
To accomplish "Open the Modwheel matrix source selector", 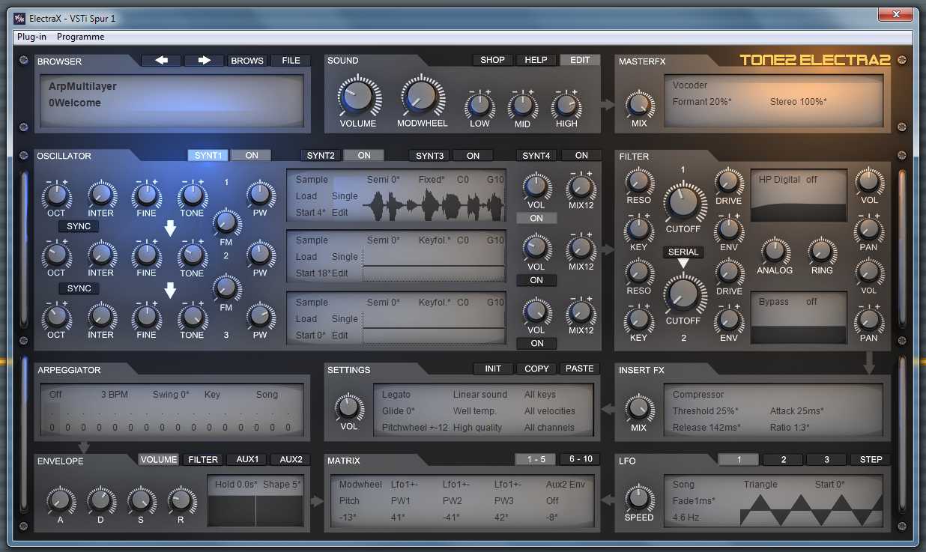I will coord(360,485).
